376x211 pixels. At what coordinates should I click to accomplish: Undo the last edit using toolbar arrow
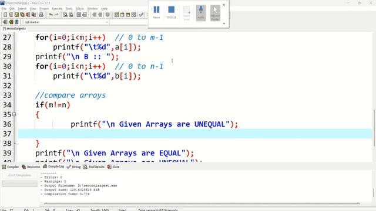pyautogui.click(x=51, y=15)
